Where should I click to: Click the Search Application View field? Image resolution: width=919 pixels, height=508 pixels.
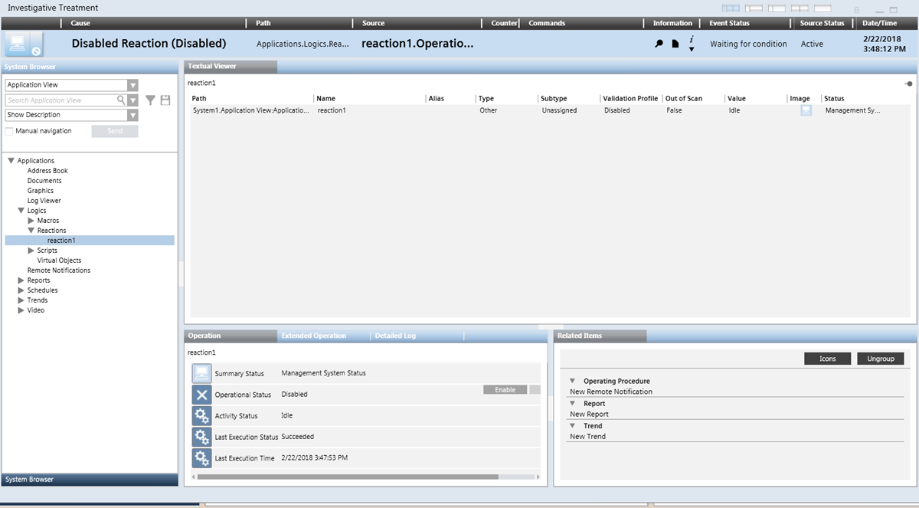coord(61,100)
